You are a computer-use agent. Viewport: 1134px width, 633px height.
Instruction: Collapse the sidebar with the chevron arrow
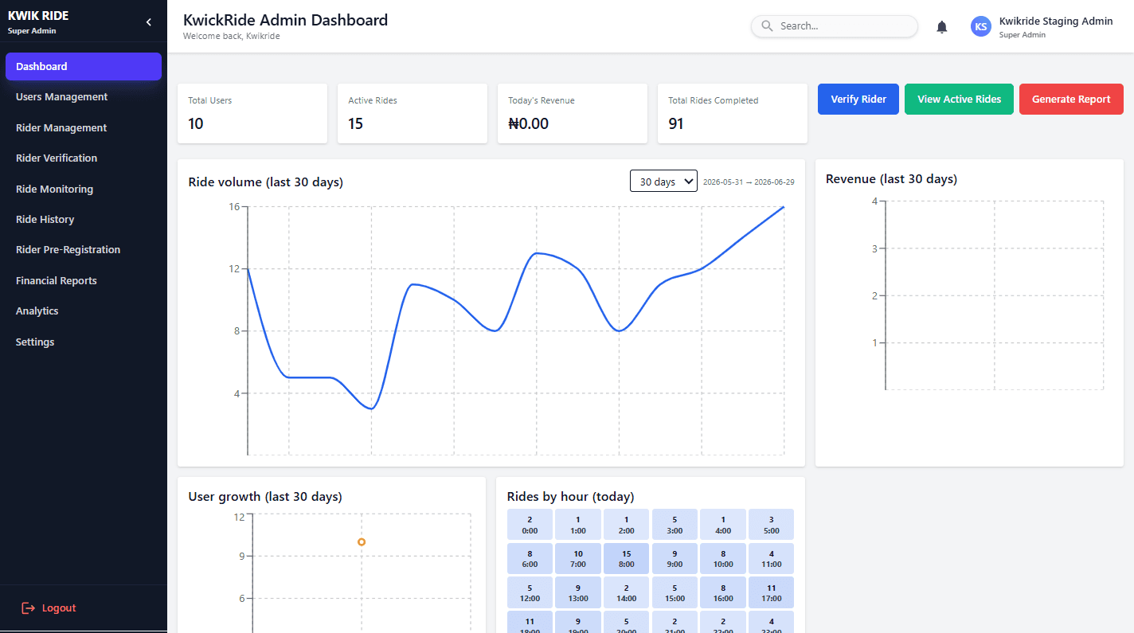(x=148, y=22)
